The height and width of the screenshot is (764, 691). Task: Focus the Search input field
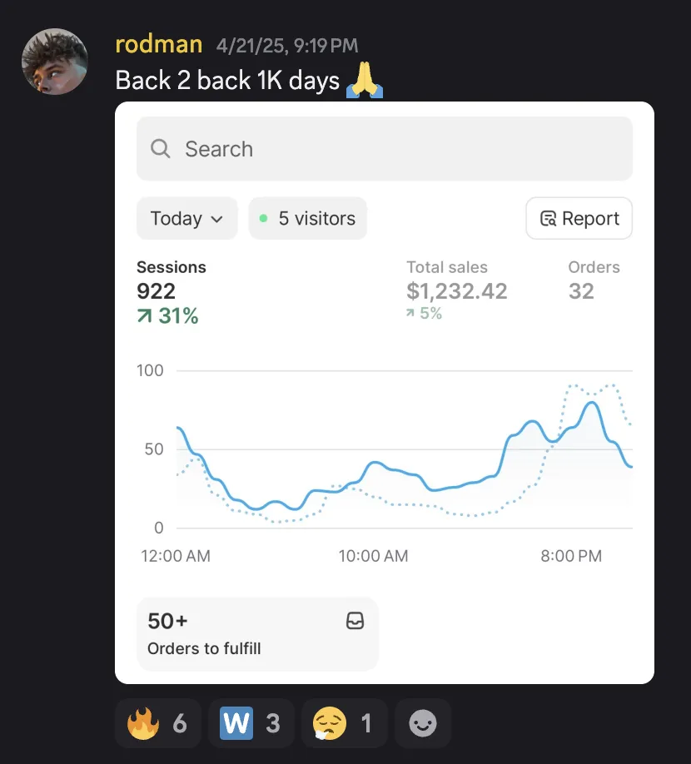[385, 149]
